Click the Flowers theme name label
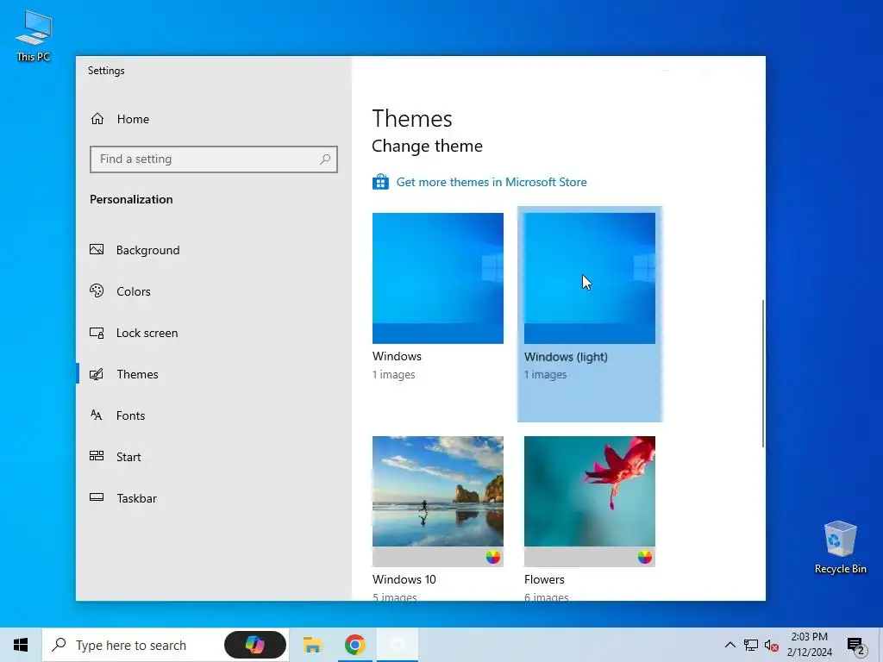Viewport: 883px width, 662px height. (x=544, y=579)
